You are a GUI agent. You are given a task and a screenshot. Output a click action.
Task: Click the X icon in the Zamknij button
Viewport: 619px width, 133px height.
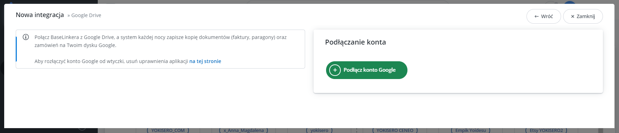click(x=573, y=16)
